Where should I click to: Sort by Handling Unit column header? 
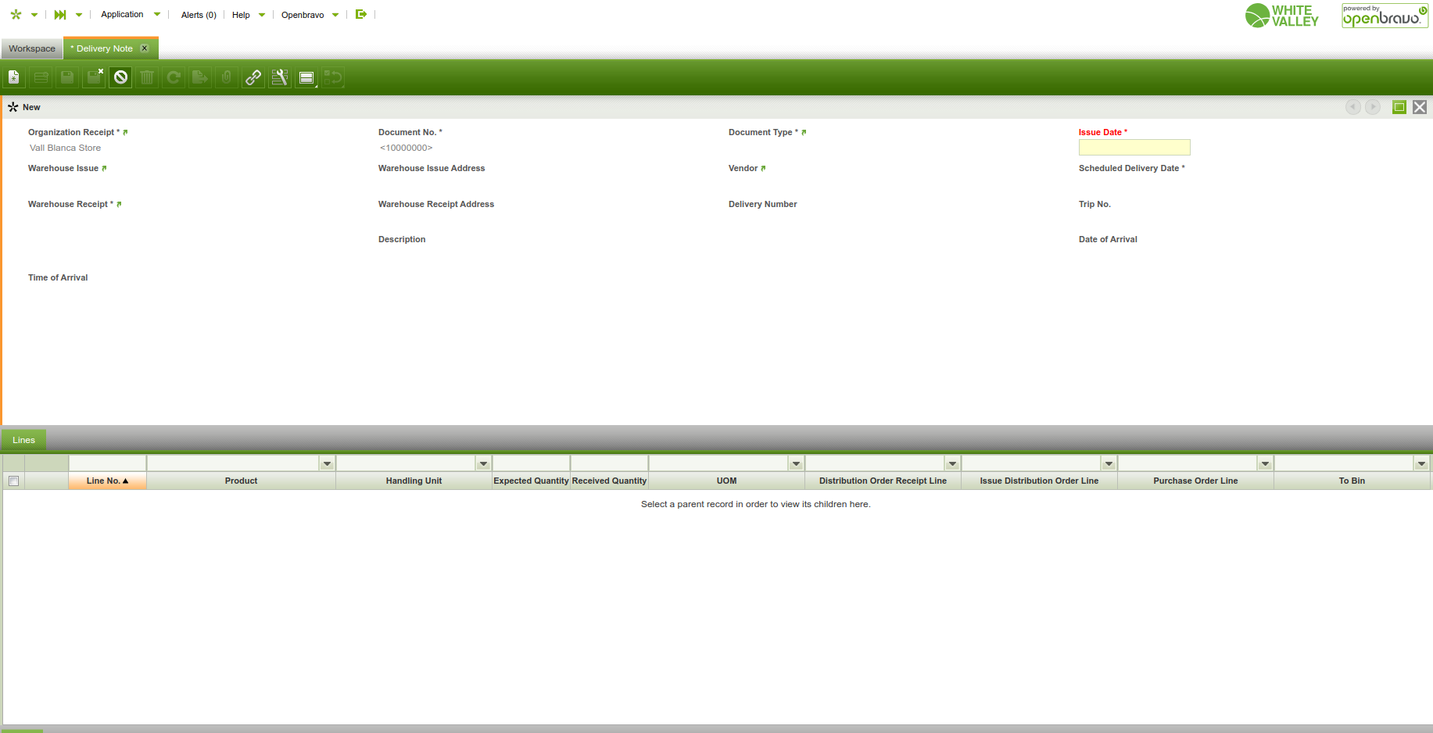[x=414, y=481]
